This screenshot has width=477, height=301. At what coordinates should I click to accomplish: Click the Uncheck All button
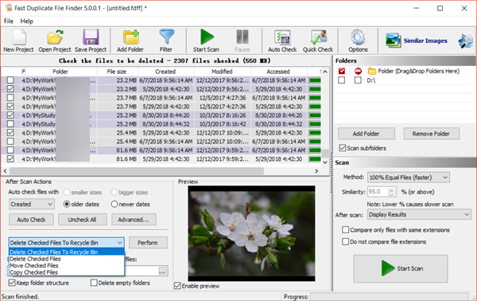pos(82,220)
